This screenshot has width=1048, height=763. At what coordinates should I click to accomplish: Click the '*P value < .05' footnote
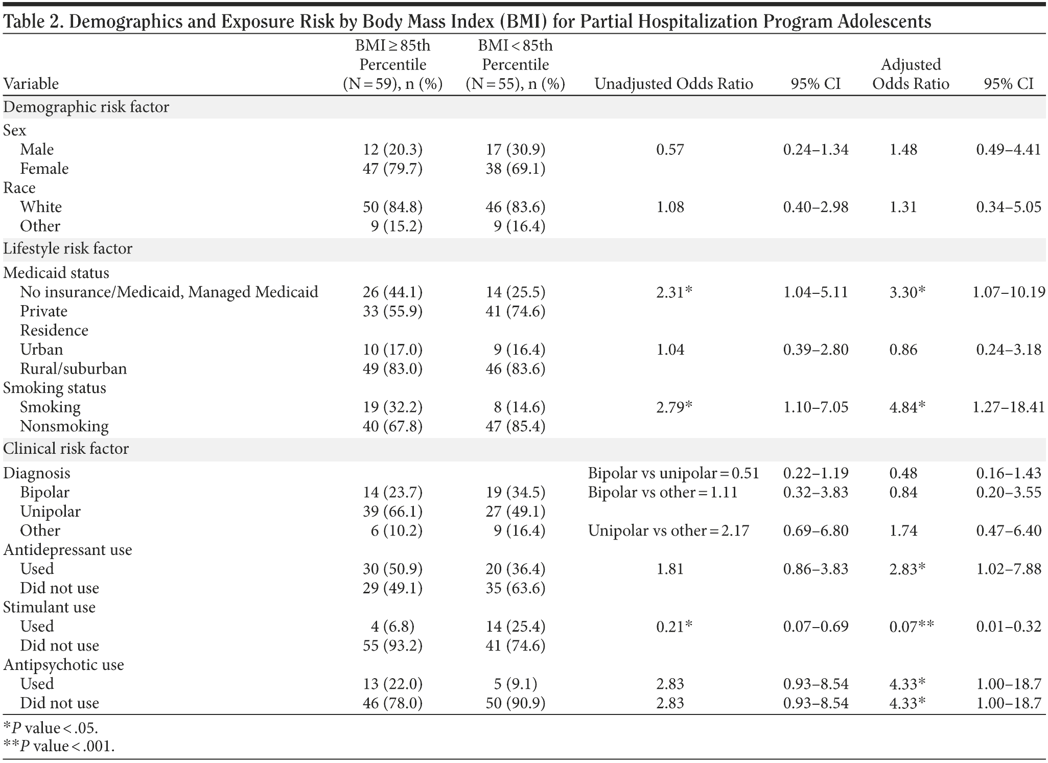point(51,728)
